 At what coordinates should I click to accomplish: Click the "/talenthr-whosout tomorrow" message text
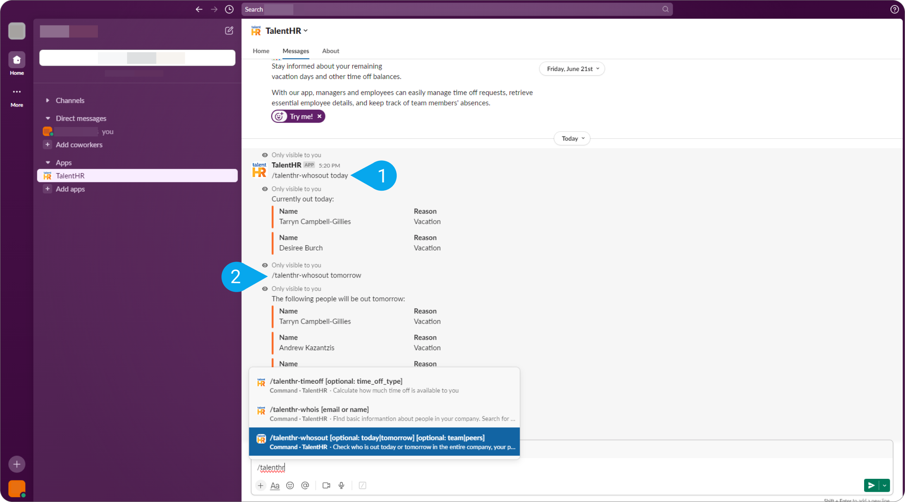click(x=316, y=275)
